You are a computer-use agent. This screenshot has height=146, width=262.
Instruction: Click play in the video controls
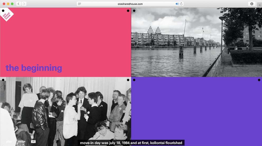tap(9, 142)
